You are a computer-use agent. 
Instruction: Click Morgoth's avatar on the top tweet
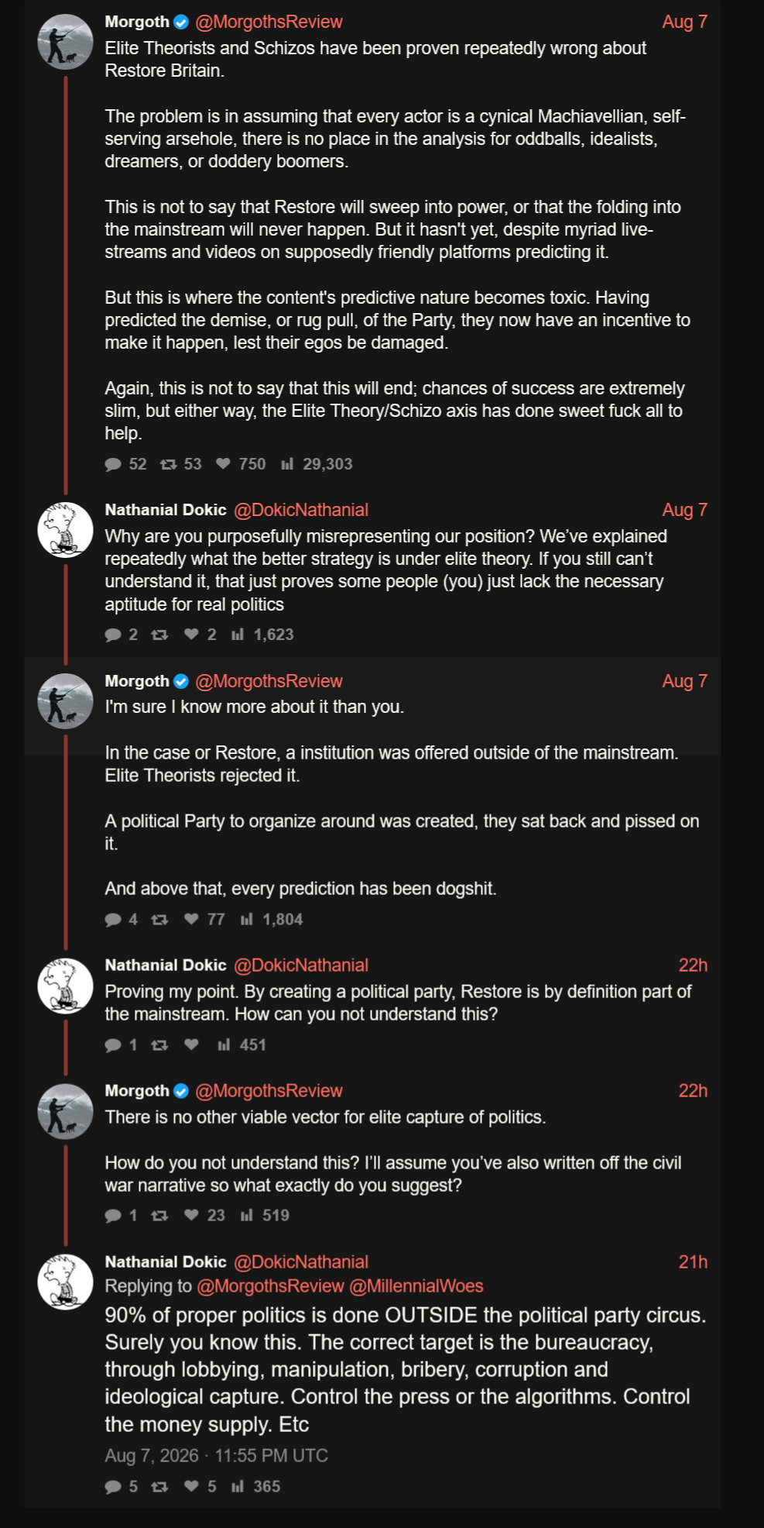pyautogui.click(x=66, y=42)
